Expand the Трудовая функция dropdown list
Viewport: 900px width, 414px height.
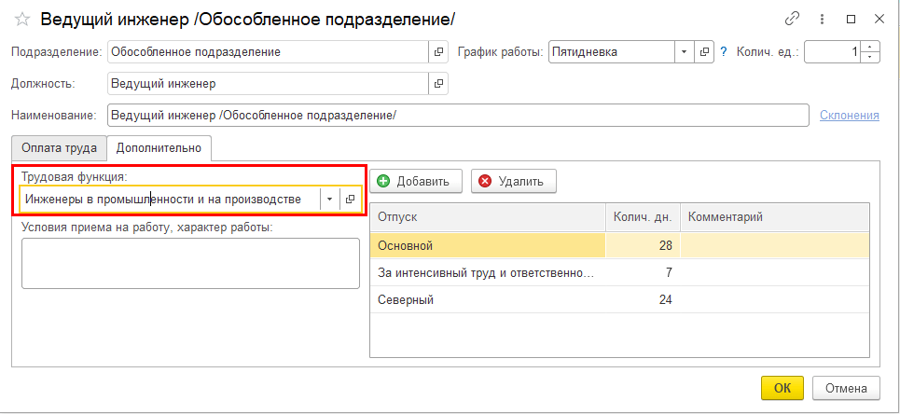click(x=329, y=199)
